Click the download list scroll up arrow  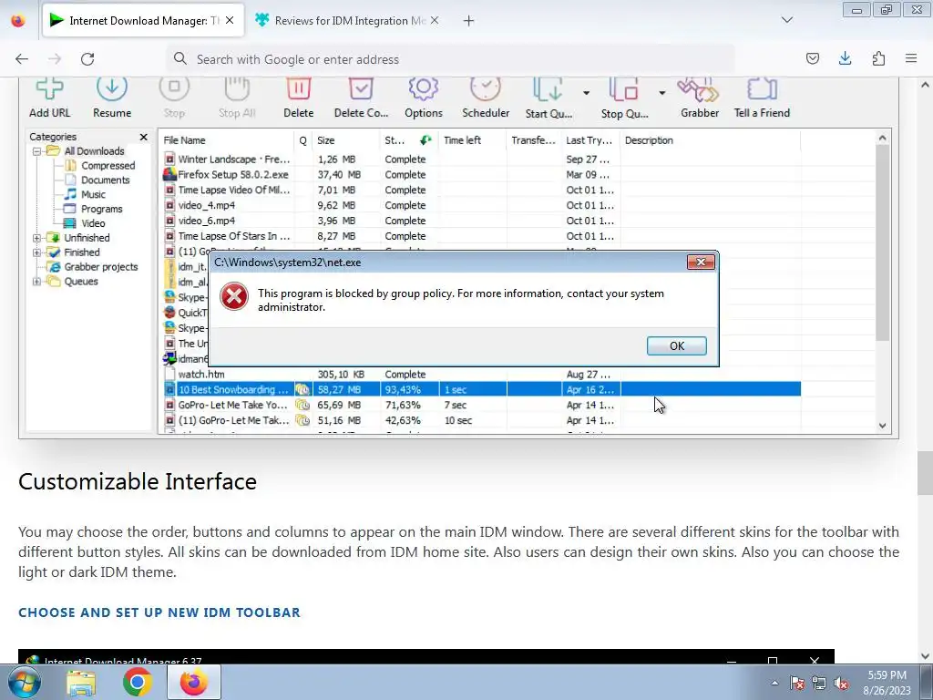[882, 139]
